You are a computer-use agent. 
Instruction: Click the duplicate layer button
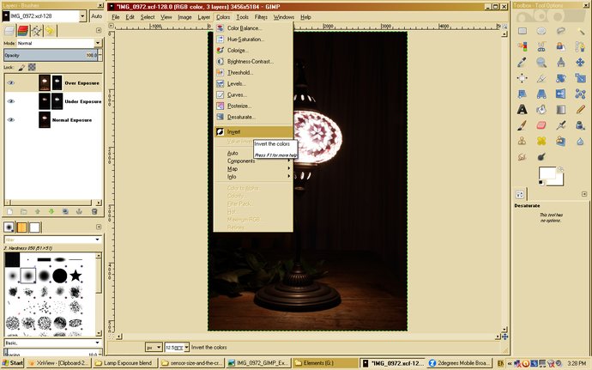(65, 212)
